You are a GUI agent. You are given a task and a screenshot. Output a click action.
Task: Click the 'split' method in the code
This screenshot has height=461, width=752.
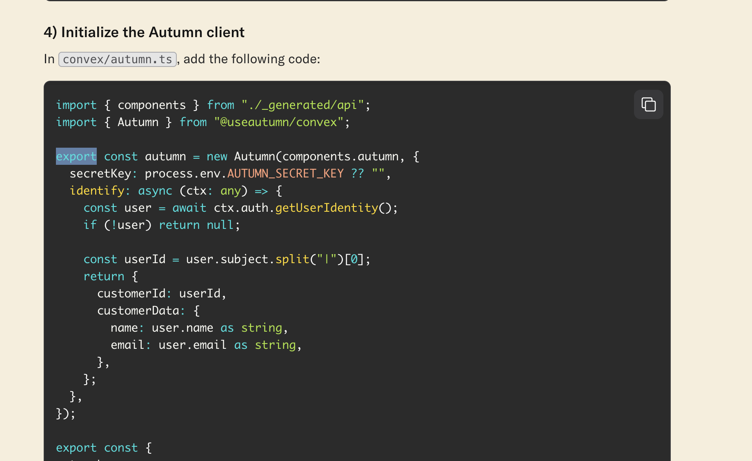292,259
